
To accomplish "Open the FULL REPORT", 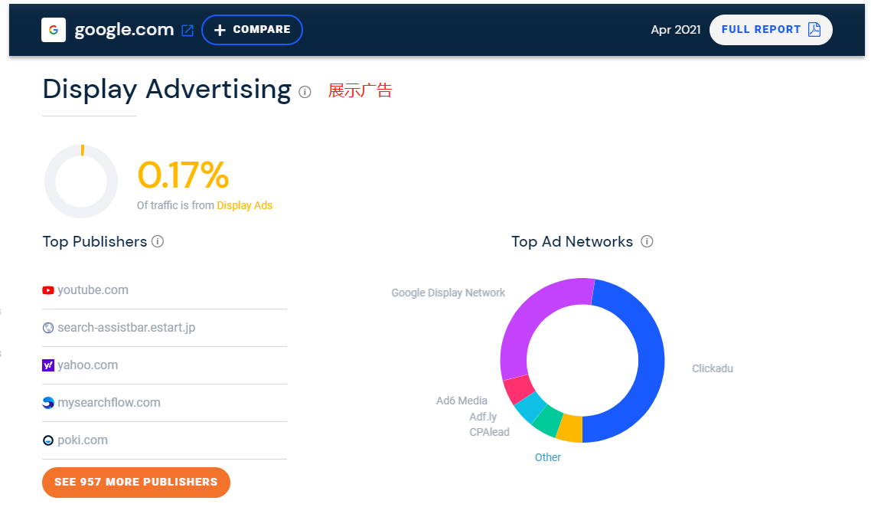I will 771,29.
